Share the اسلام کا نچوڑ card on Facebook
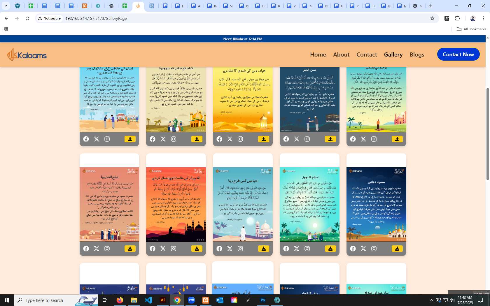 [286, 249]
